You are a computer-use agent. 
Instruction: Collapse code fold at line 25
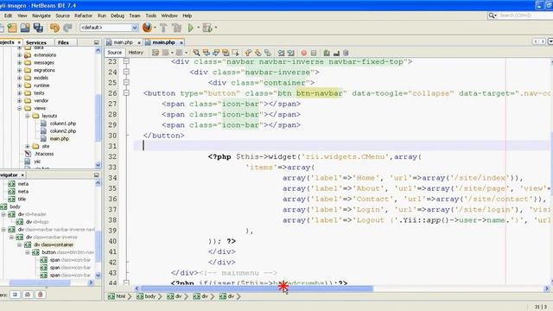(x=126, y=83)
